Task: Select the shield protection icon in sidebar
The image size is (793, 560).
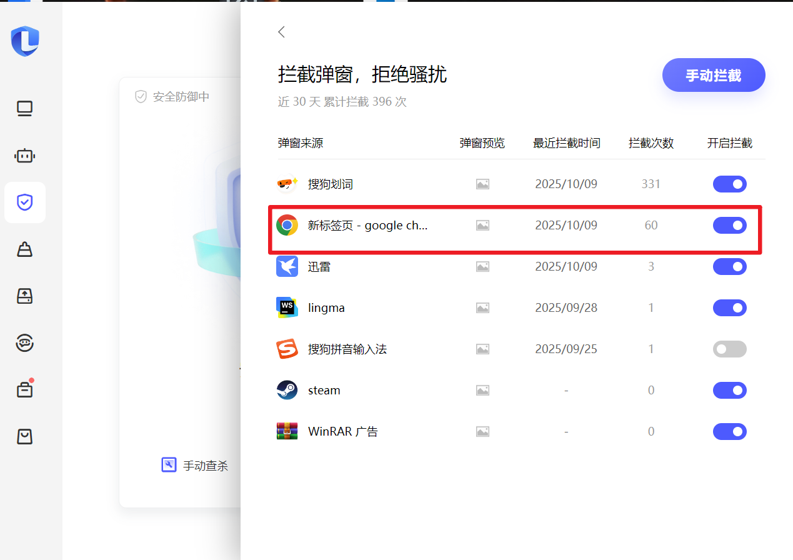Action: point(24,202)
